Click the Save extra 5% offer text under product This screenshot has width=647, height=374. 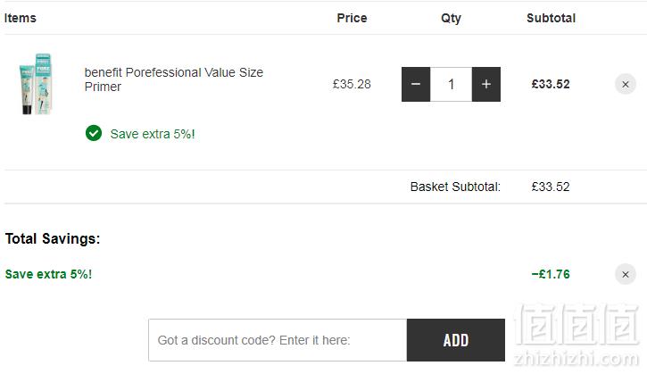(153, 134)
